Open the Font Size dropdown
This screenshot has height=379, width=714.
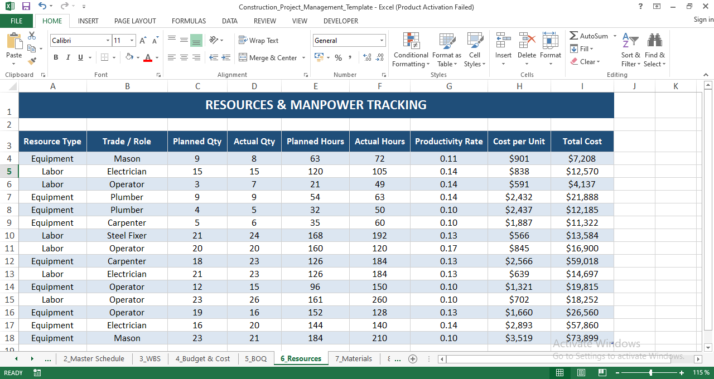click(x=132, y=40)
